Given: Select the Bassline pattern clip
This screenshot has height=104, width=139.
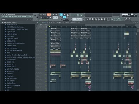Looking at the screenshot, I should (x=55, y=40).
